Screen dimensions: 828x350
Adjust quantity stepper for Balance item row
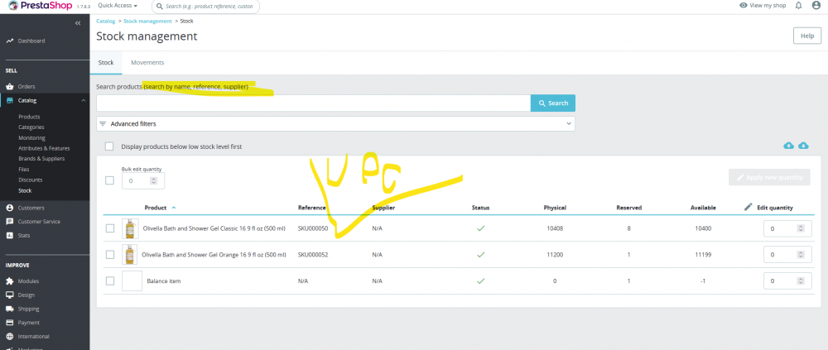pos(801,280)
